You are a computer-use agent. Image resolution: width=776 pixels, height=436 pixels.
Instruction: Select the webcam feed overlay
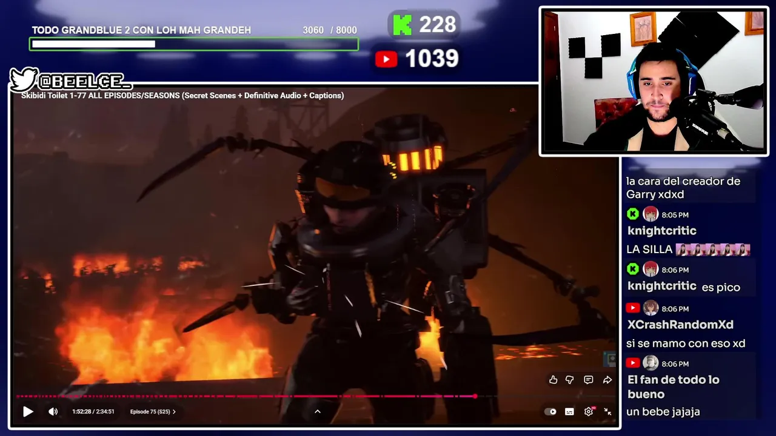(654, 81)
